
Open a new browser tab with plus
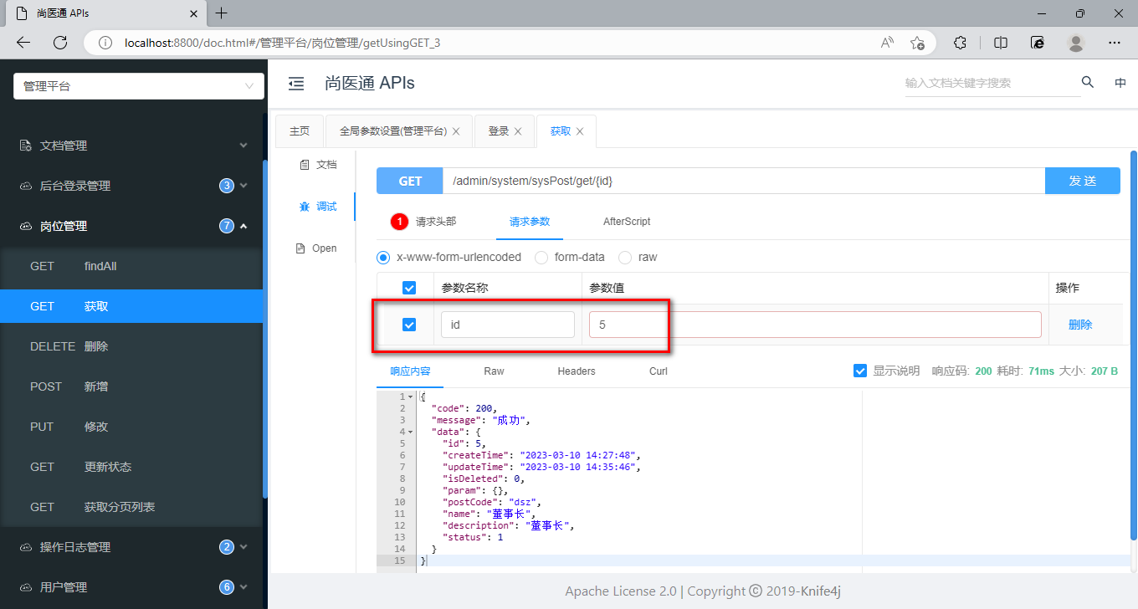222,13
